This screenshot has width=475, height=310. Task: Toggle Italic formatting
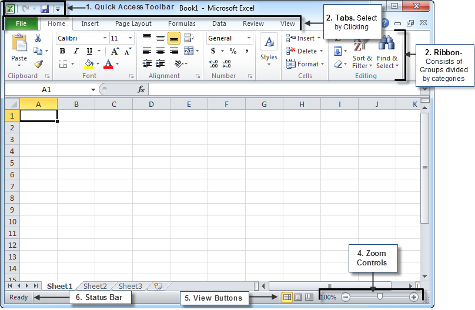pyautogui.click(x=76, y=51)
